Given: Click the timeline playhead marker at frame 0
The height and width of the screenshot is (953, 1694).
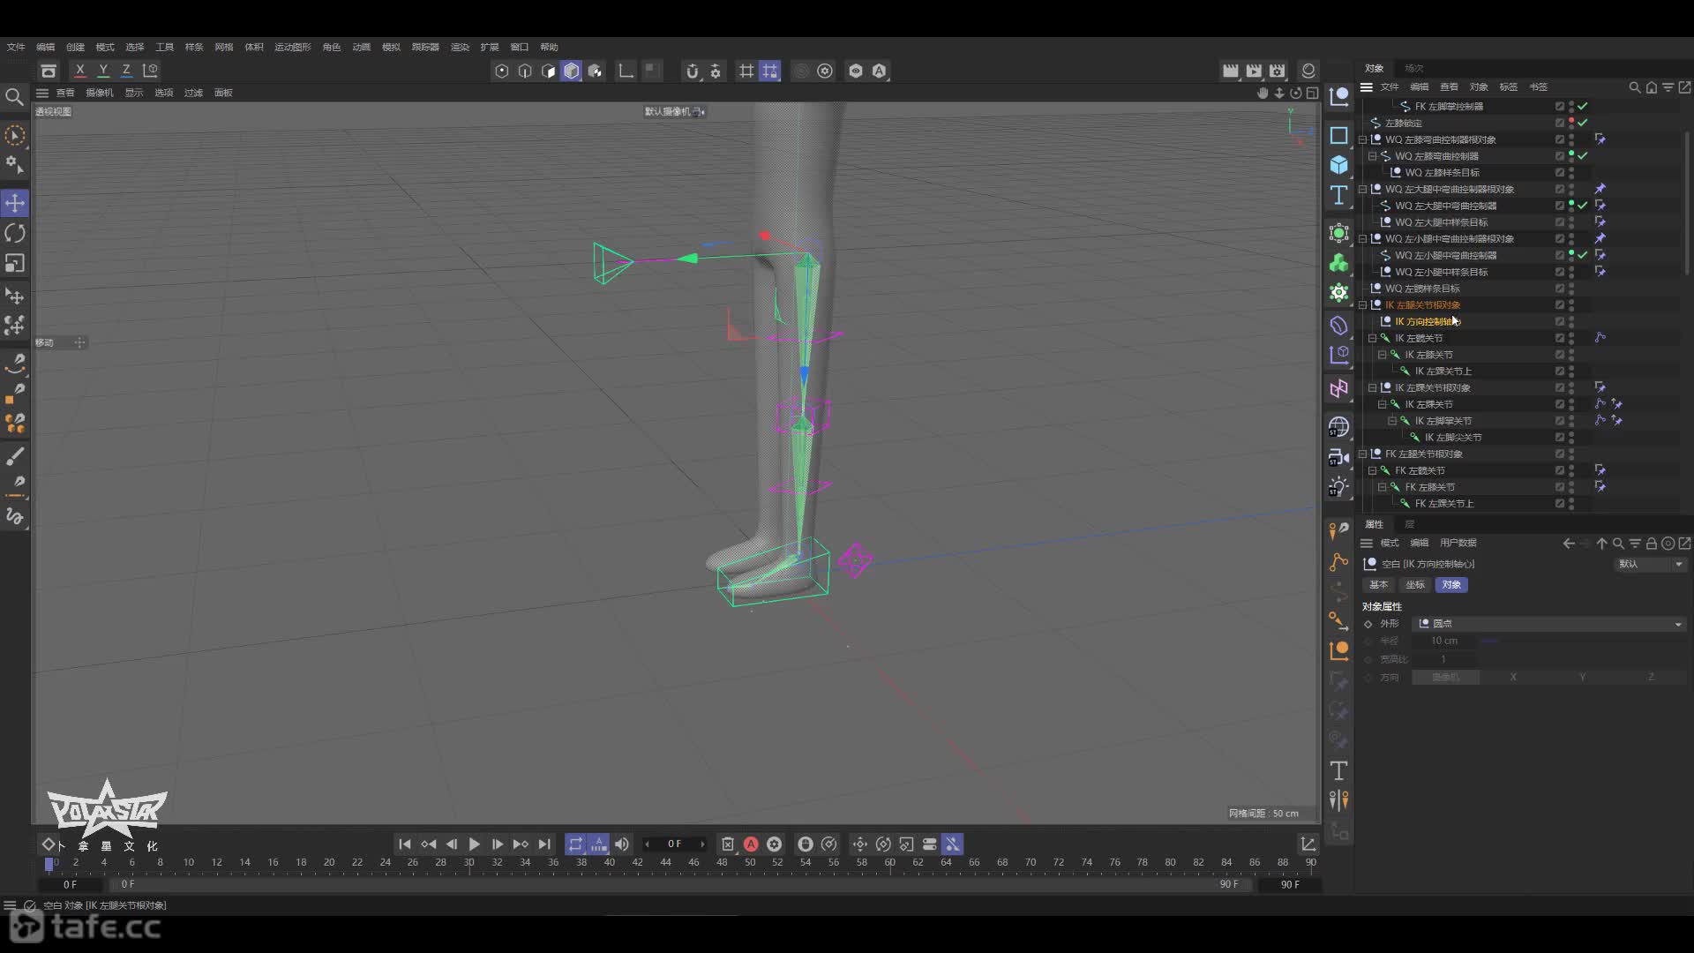Looking at the screenshot, I should (49, 863).
